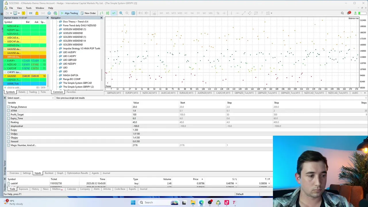Open notifications icon with red badge
Image resolution: width=368 pixels, height=207 pixels.
(x=349, y=13)
